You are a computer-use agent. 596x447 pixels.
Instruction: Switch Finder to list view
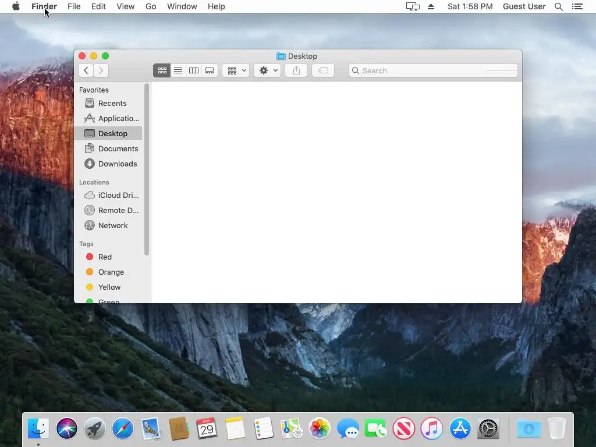click(178, 70)
